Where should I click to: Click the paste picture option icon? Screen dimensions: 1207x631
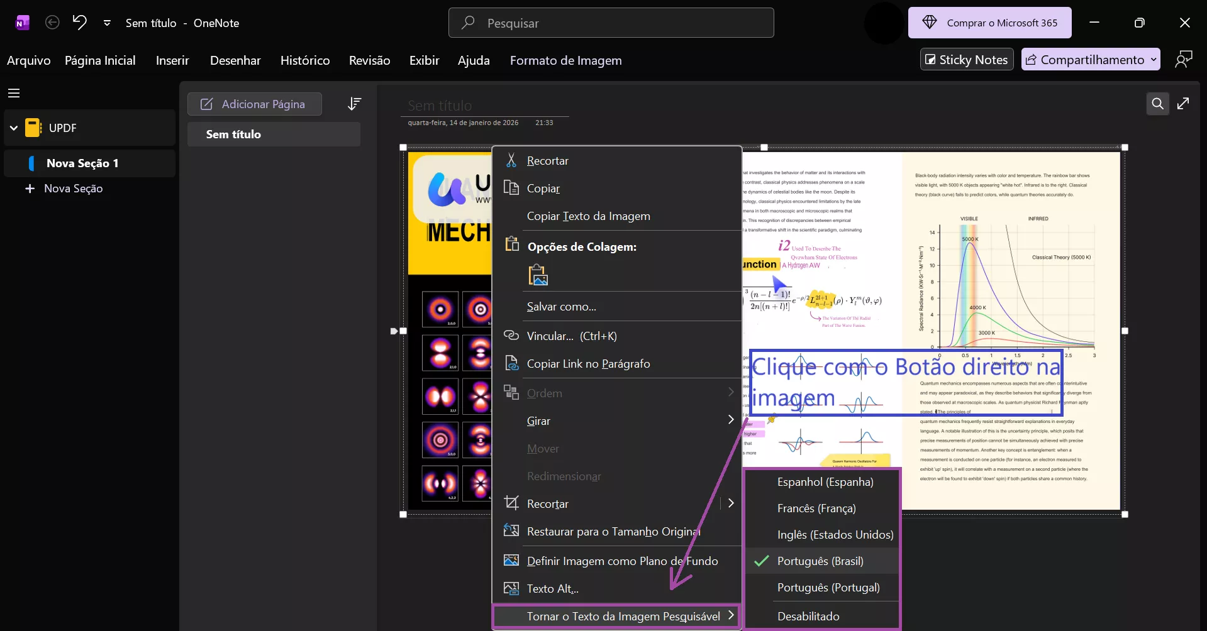(538, 275)
